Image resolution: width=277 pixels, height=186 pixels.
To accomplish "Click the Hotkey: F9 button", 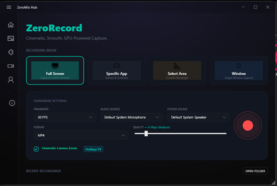I will click(93, 149).
